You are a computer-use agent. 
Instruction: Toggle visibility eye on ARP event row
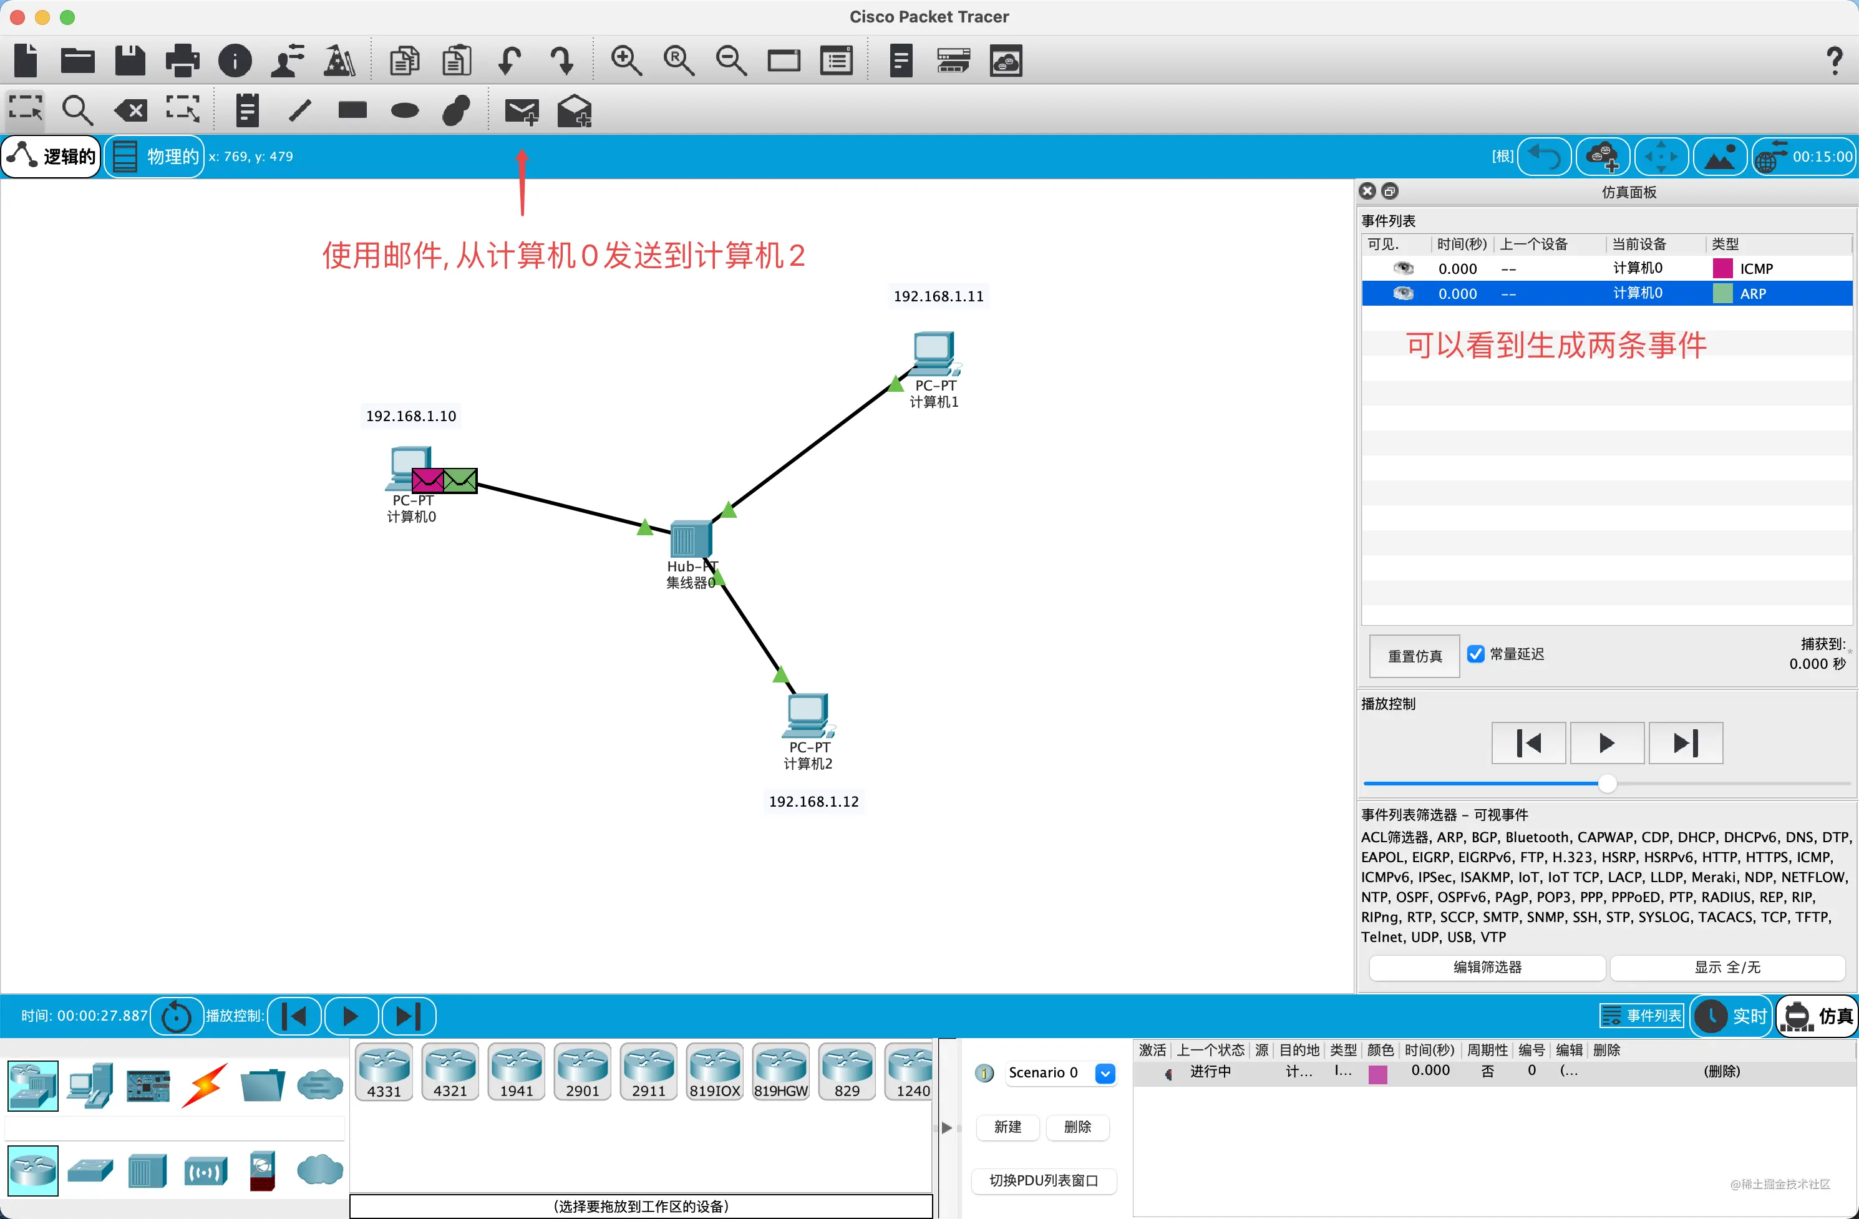click(1404, 294)
